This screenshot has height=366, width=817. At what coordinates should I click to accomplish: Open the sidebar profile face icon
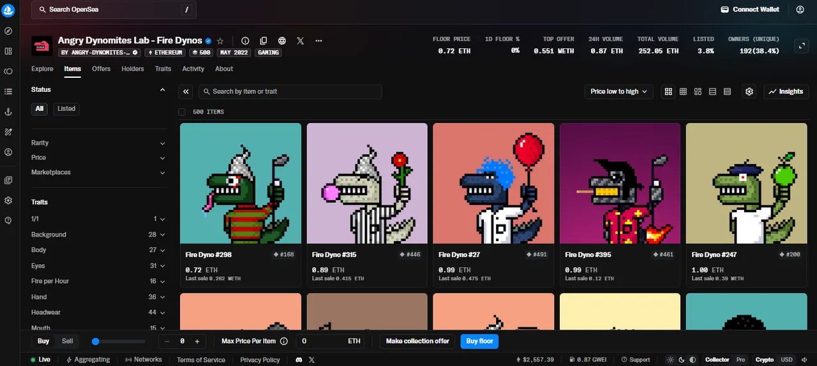click(x=8, y=152)
